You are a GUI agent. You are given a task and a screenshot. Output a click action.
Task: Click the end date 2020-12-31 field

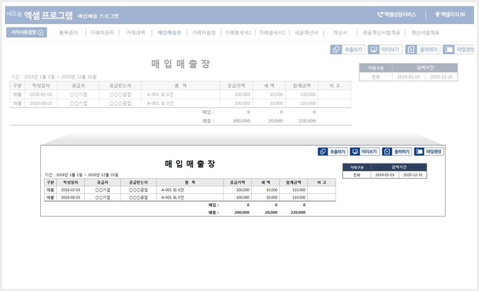[441, 77]
